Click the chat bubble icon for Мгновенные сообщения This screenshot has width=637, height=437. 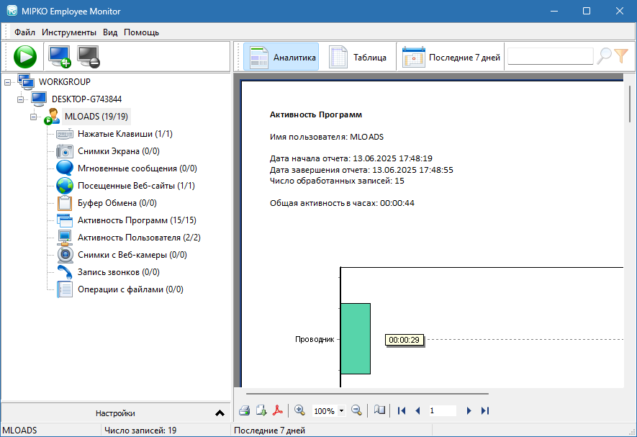pos(65,168)
